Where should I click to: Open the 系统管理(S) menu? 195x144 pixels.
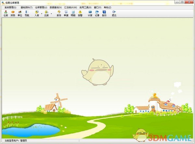tap(10, 7)
